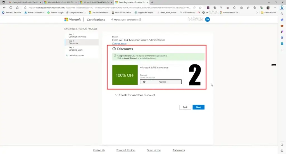Viewport: 286px width, 154px height.
Task: Show more bookmarks with chevron arrow
Action: [257, 13]
